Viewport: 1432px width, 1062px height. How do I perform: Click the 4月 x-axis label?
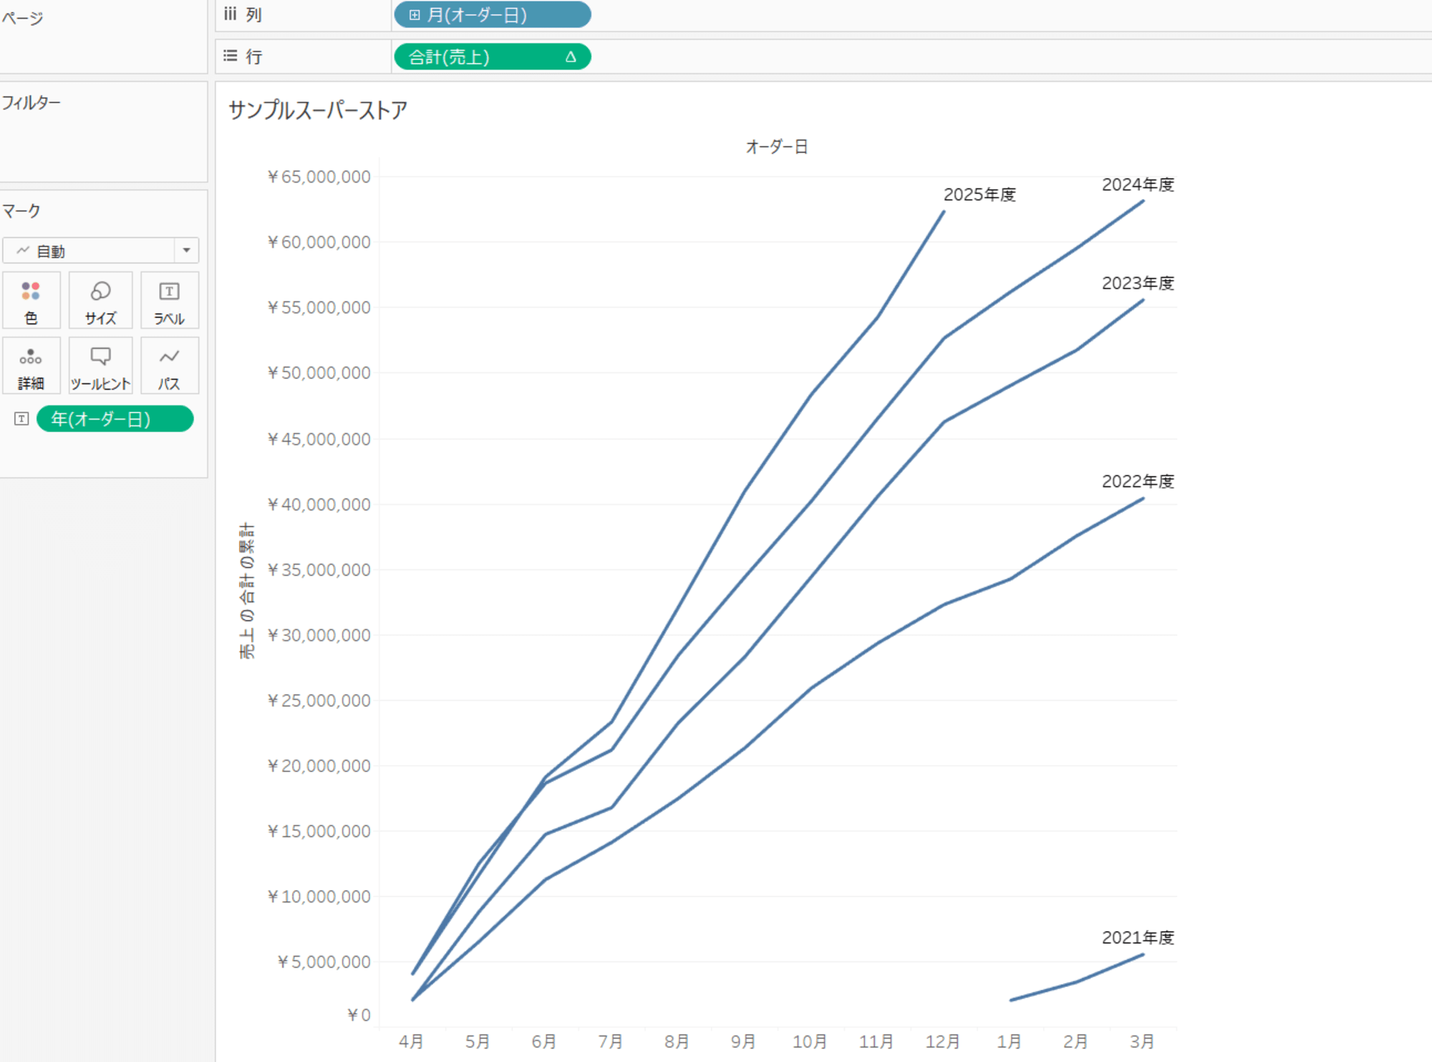412,1042
